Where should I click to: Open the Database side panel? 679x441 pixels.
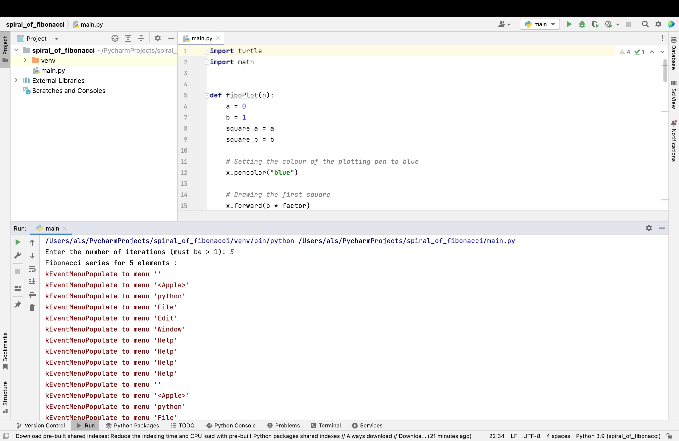[x=673, y=53]
